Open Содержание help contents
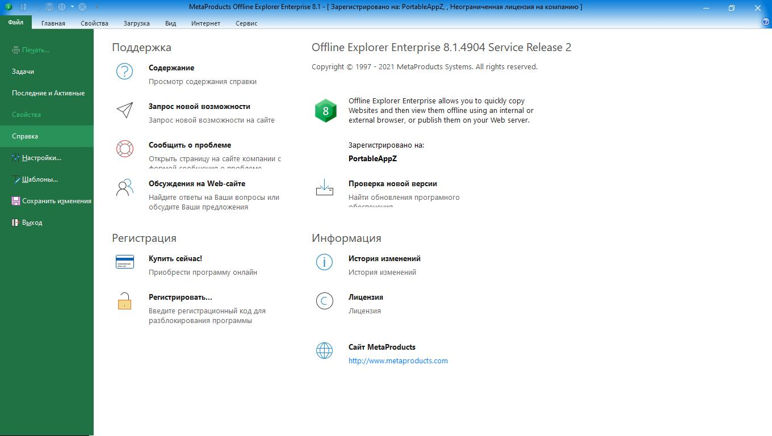Image resolution: width=772 pixels, height=436 pixels. (171, 68)
